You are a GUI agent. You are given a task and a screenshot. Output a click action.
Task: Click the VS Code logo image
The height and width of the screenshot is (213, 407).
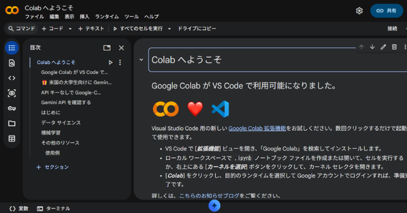coord(220,109)
